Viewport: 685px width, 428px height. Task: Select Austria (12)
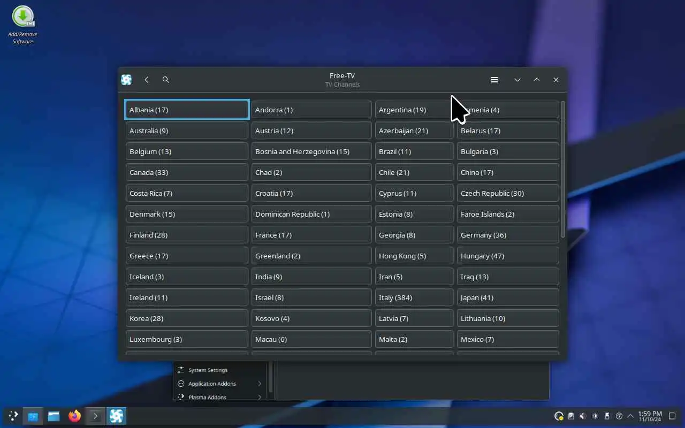point(311,131)
